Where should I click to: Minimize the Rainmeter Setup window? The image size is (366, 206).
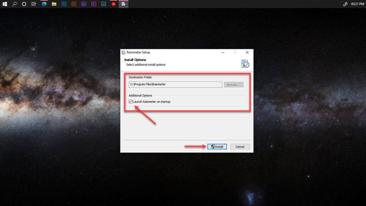coord(223,52)
